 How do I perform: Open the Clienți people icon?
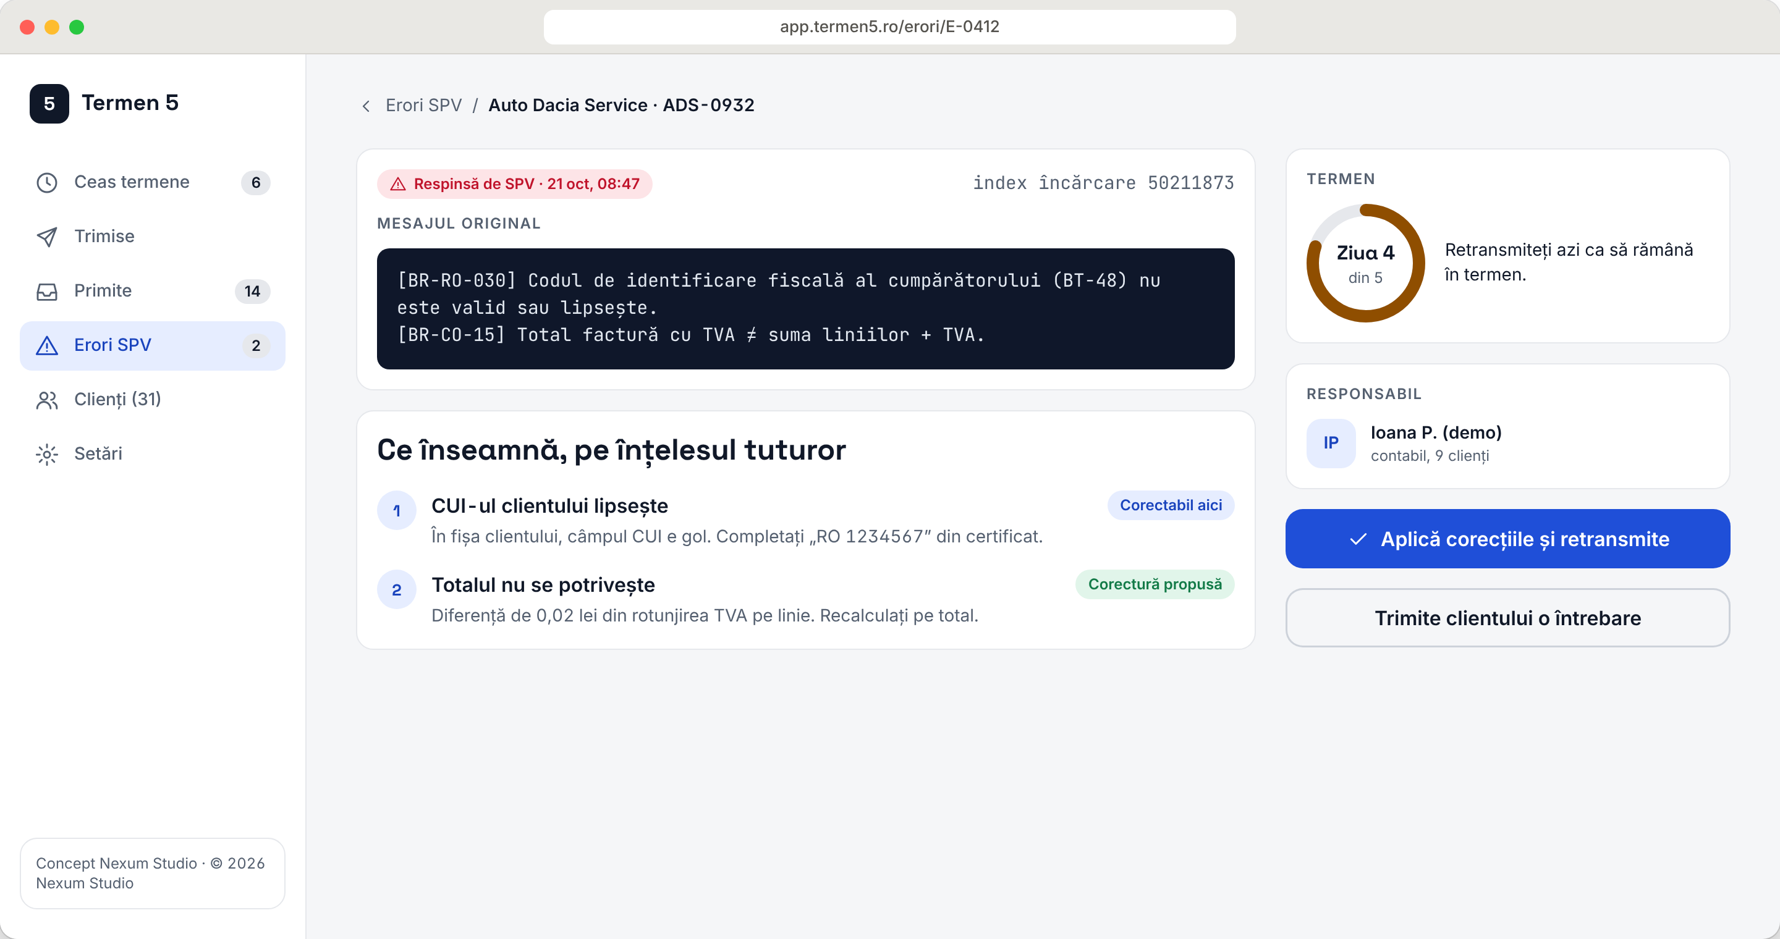coord(47,400)
